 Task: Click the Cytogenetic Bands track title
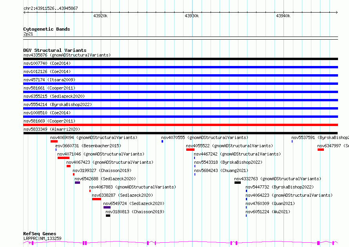47,29
